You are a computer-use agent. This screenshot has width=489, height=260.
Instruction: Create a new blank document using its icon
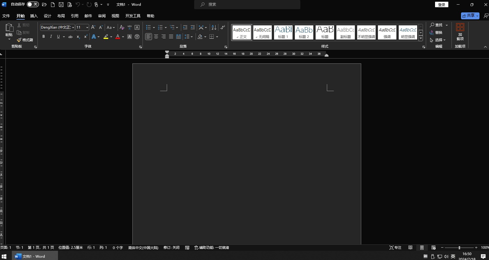(x=53, y=5)
